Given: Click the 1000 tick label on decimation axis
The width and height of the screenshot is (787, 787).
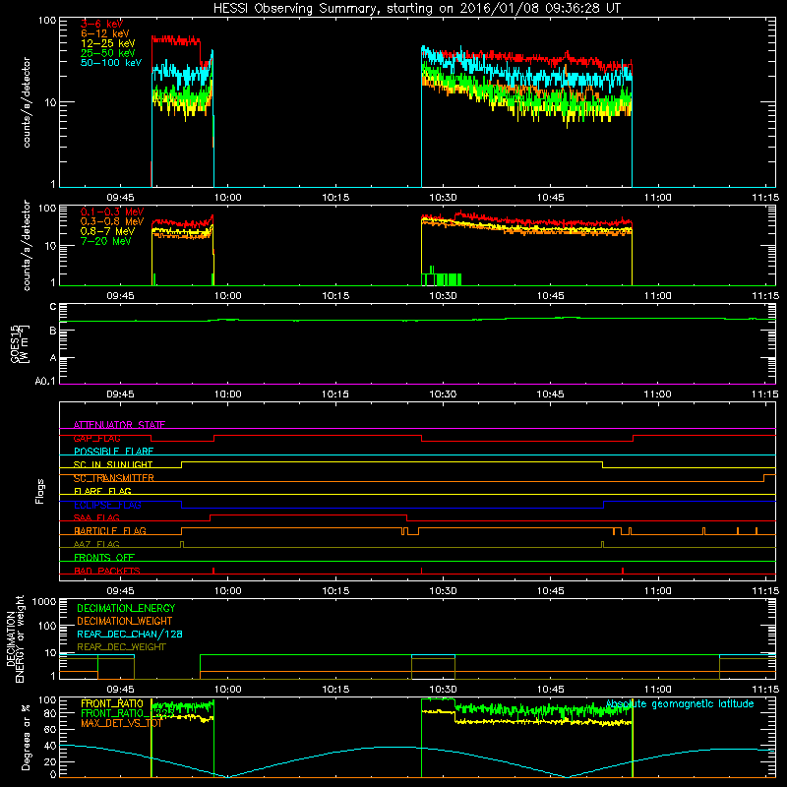Looking at the screenshot, I should 44,602.
